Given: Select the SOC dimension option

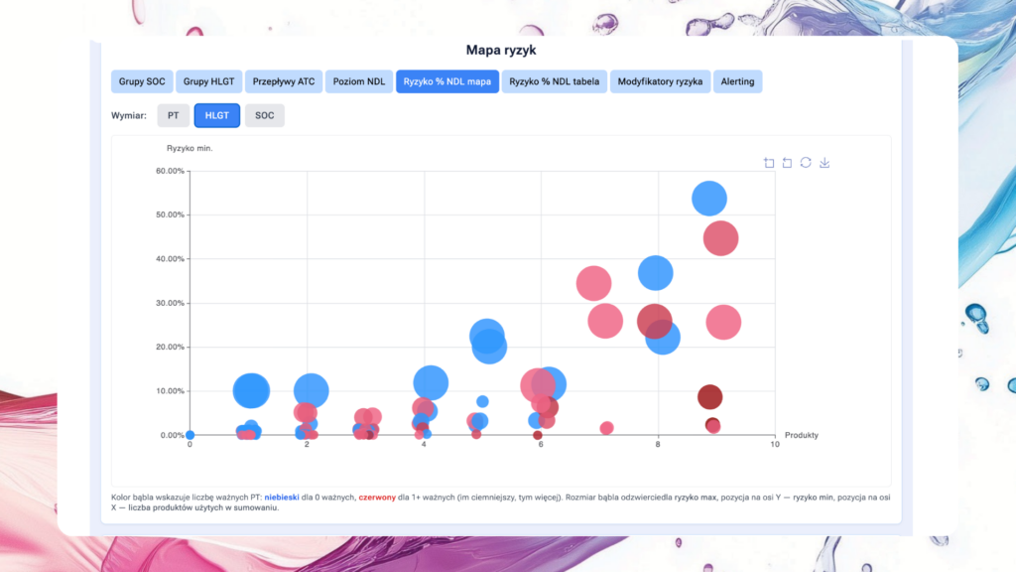Looking at the screenshot, I should coord(264,116).
